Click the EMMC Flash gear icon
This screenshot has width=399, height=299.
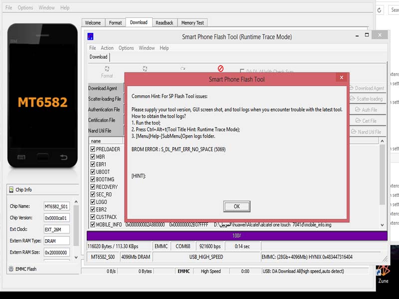coord(11,269)
